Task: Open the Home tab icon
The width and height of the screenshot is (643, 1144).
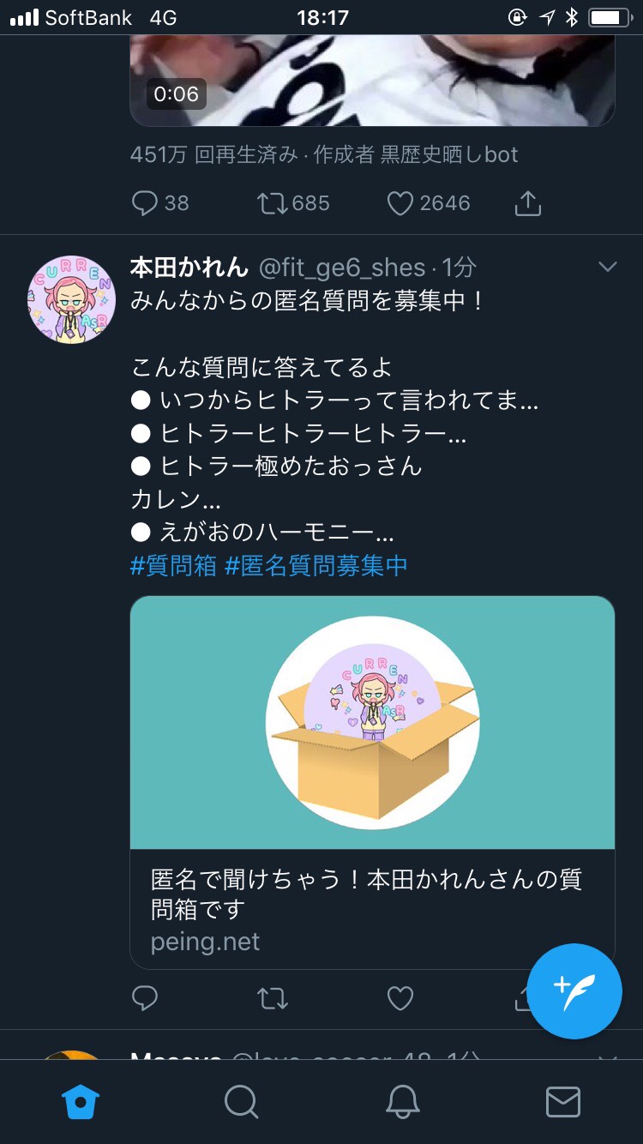Action: click(x=81, y=1102)
